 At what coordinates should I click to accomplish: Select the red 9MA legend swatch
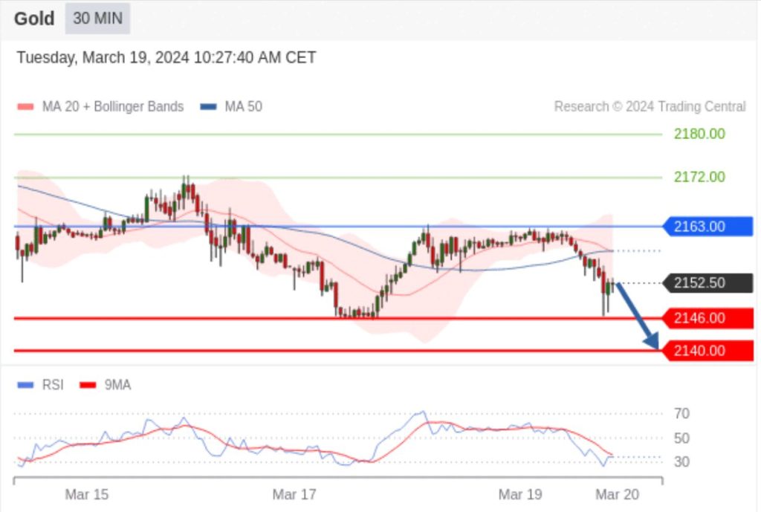click(x=88, y=386)
